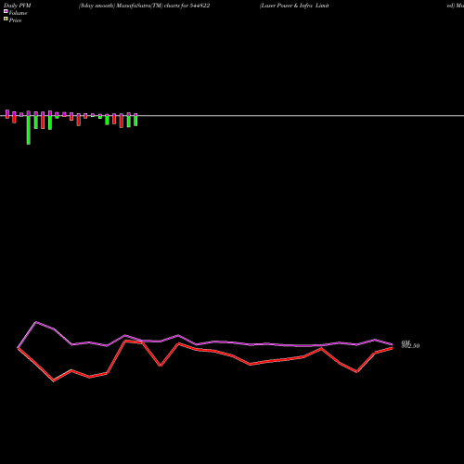464x464 pixels.
Task: Click the Price legend color swatch
Action: (6, 19)
